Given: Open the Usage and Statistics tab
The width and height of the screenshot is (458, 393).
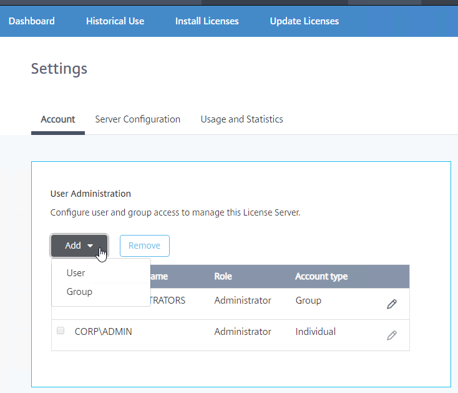Looking at the screenshot, I should (x=241, y=119).
